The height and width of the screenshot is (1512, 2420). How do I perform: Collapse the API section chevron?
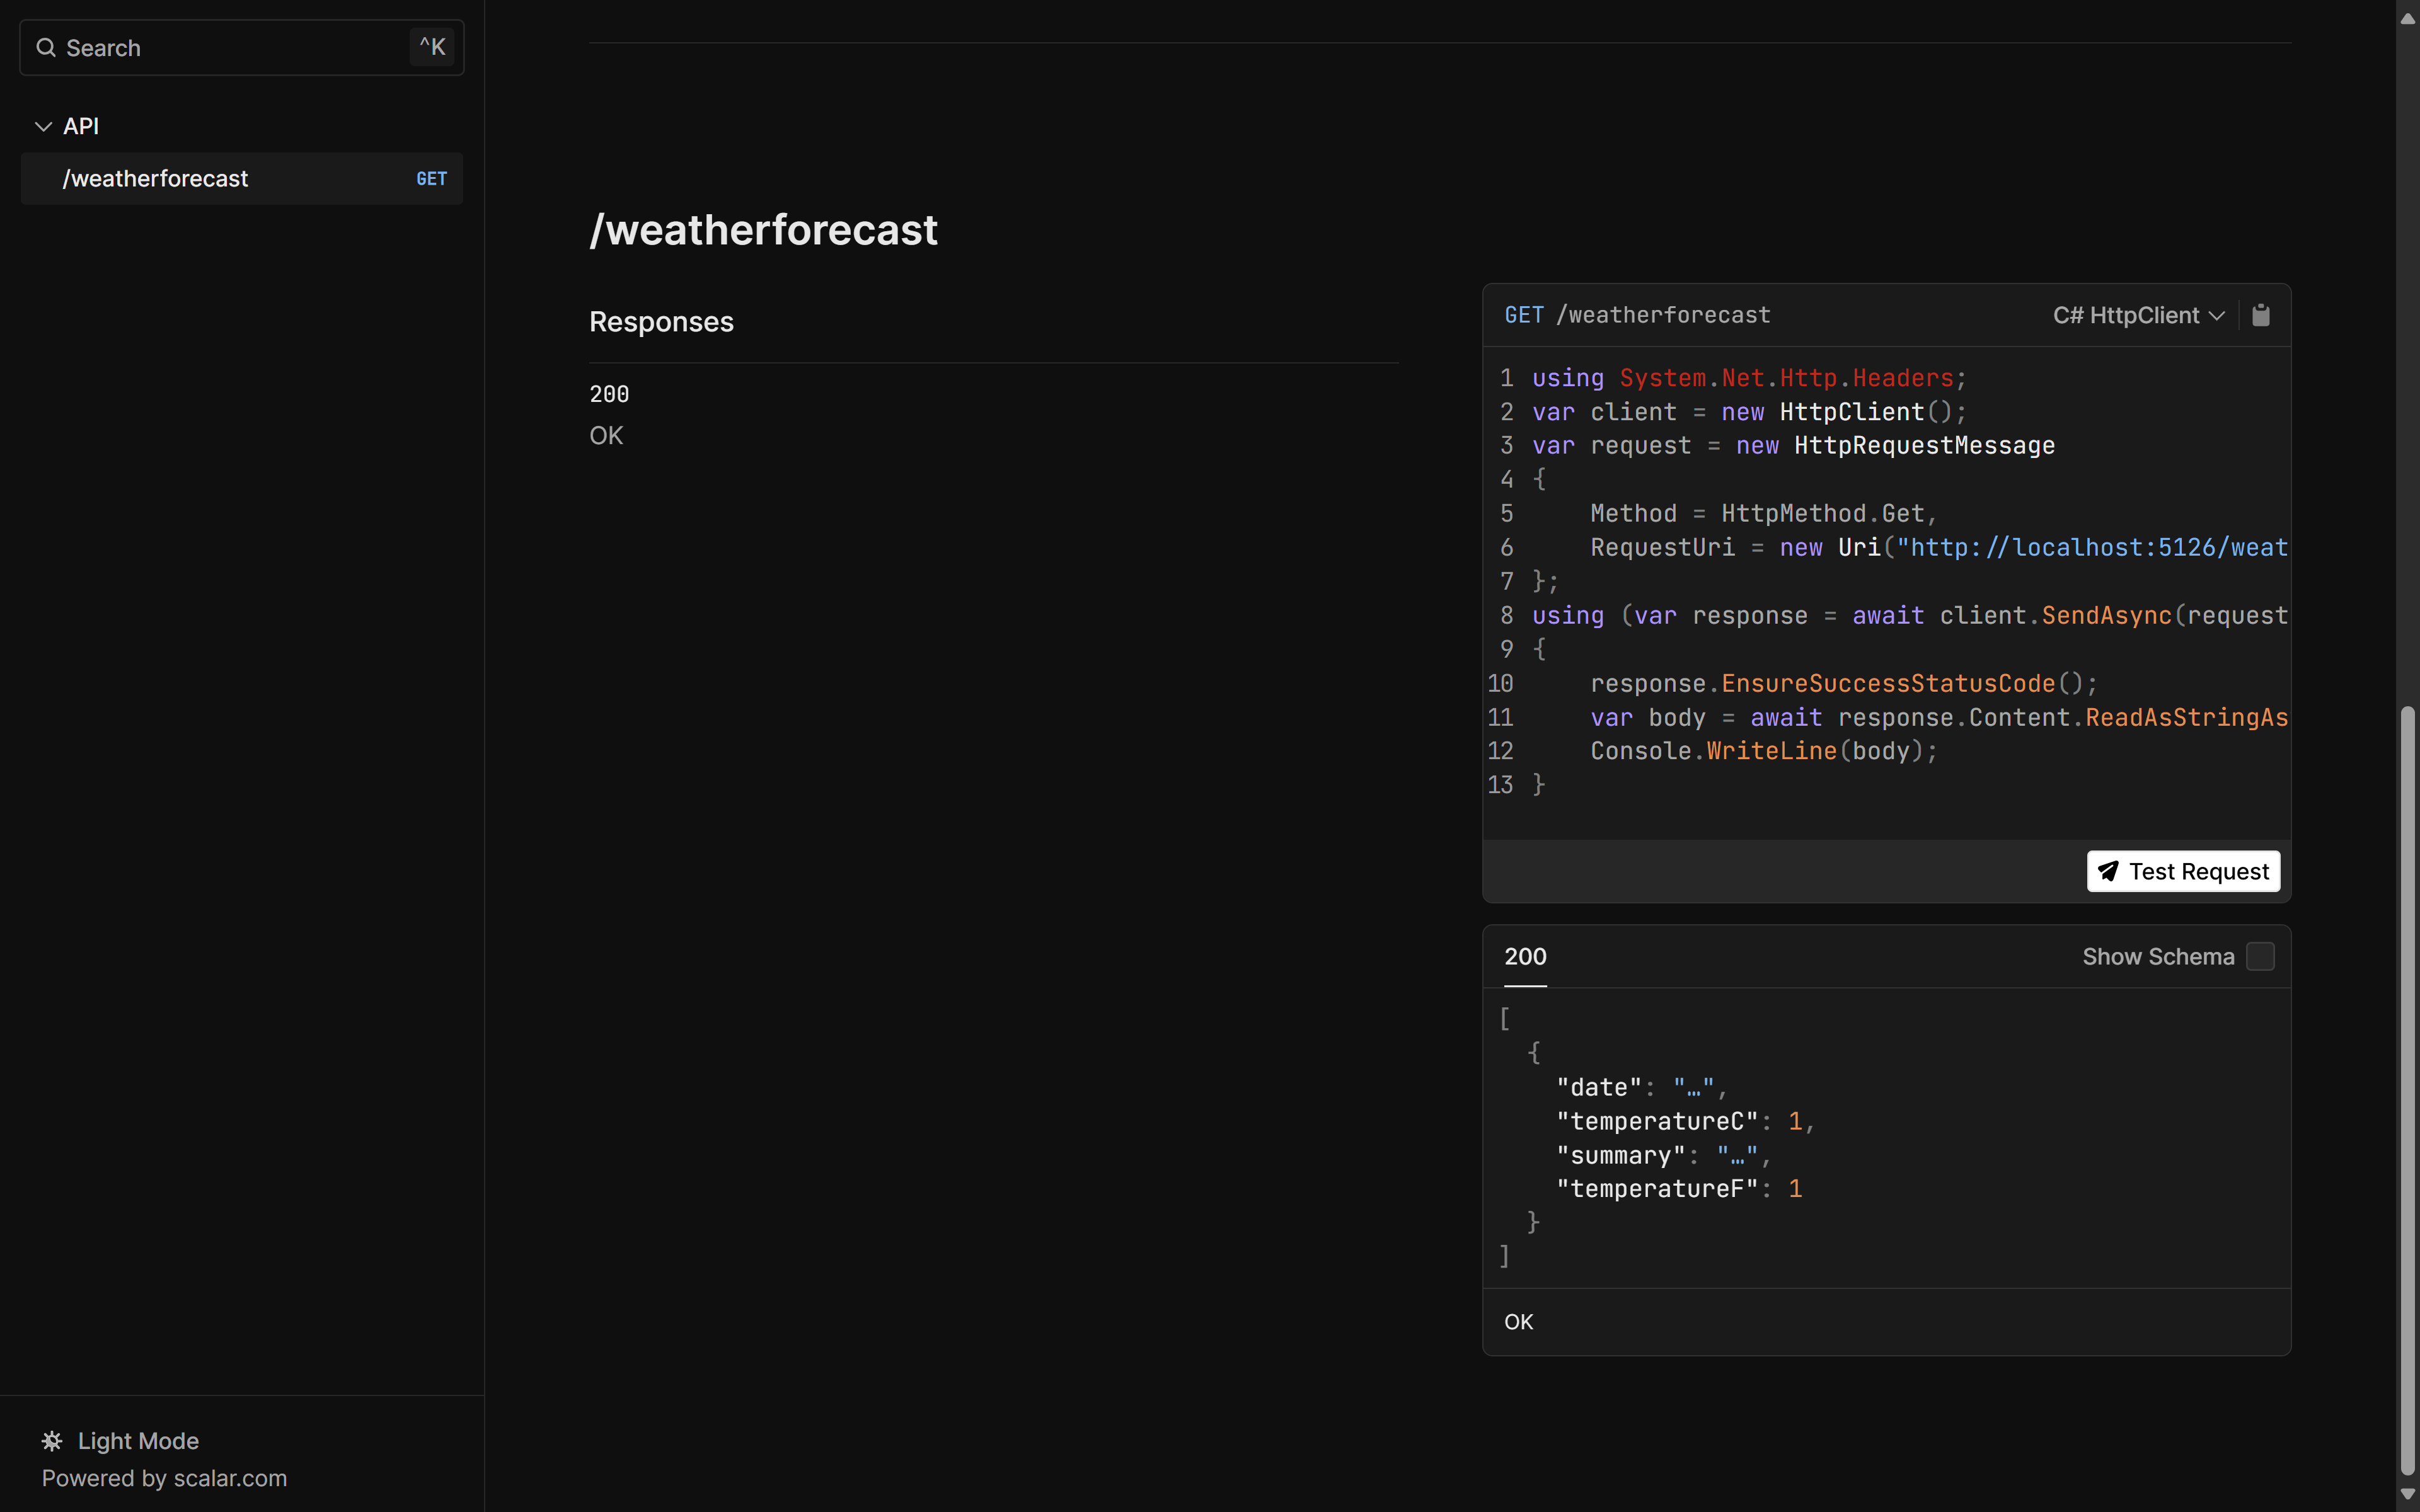(x=43, y=127)
